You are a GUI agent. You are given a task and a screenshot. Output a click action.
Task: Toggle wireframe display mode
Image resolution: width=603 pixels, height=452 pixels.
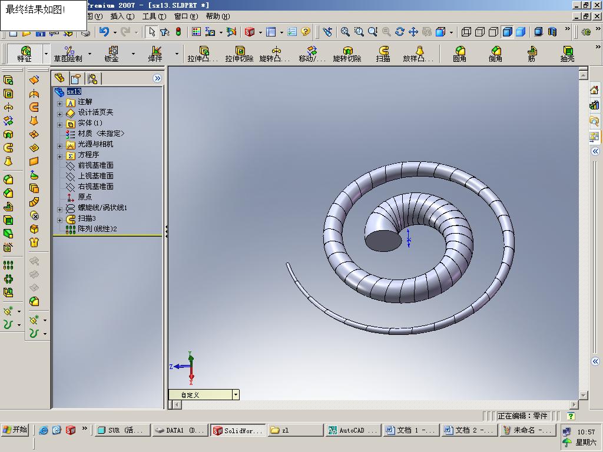click(466, 32)
